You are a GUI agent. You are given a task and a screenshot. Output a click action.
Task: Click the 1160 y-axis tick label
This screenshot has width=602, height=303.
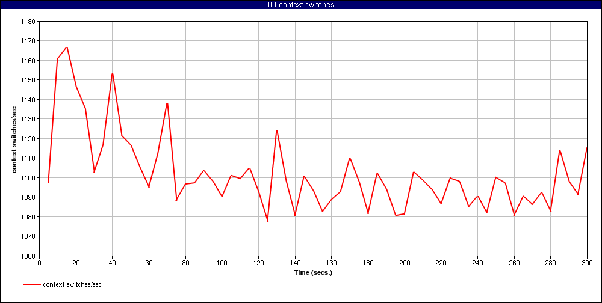click(x=29, y=61)
